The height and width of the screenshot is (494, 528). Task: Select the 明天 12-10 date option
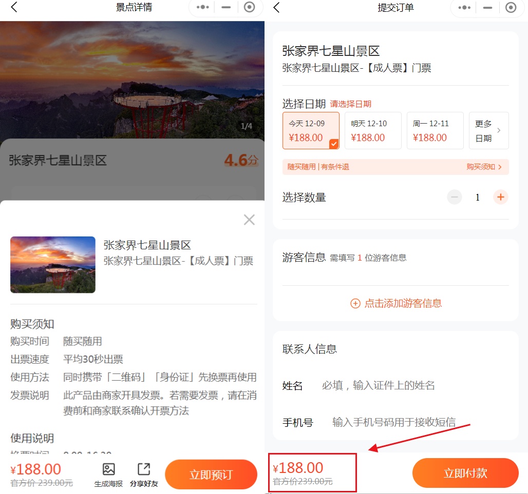coord(373,131)
